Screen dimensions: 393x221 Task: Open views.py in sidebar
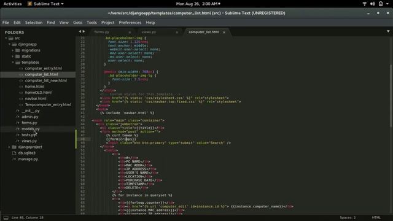(x=29, y=141)
